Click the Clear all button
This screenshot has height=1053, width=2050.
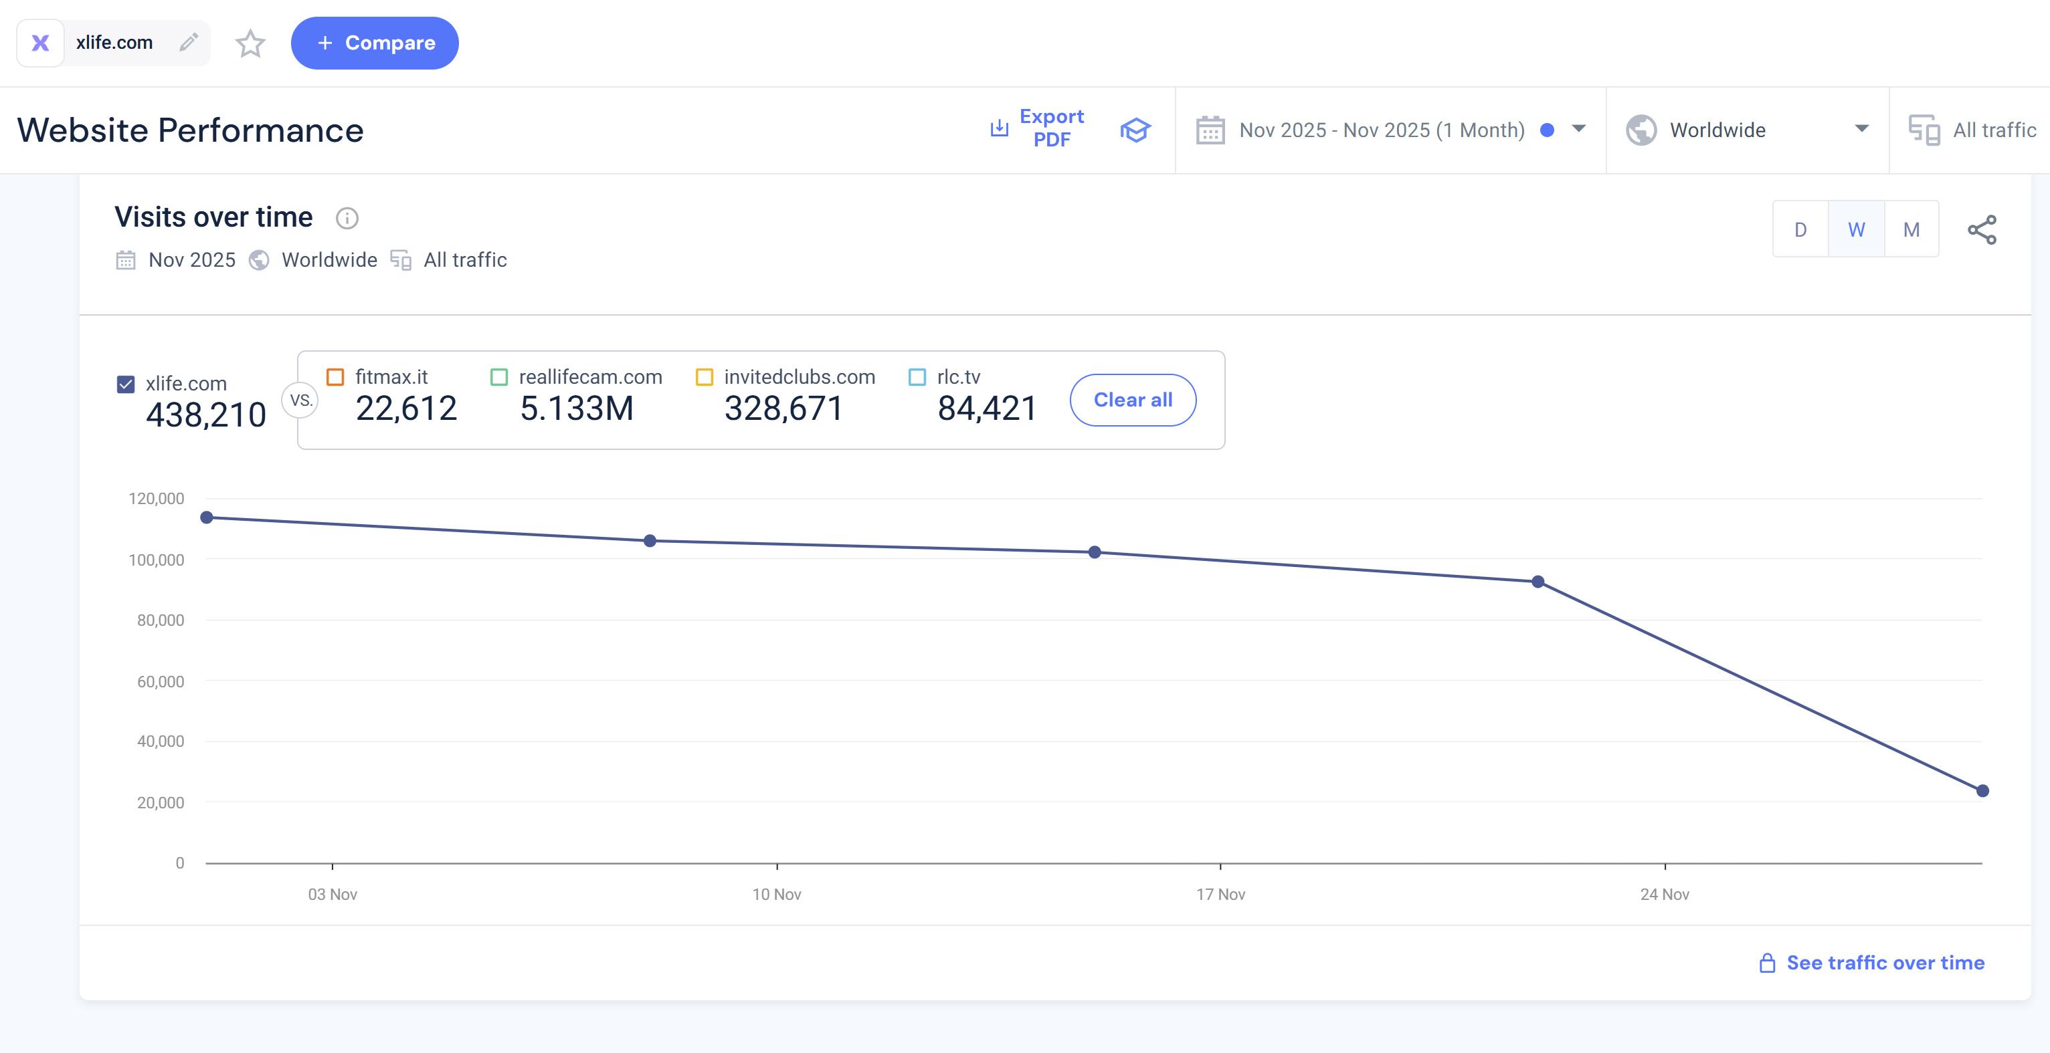pyautogui.click(x=1133, y=400)
